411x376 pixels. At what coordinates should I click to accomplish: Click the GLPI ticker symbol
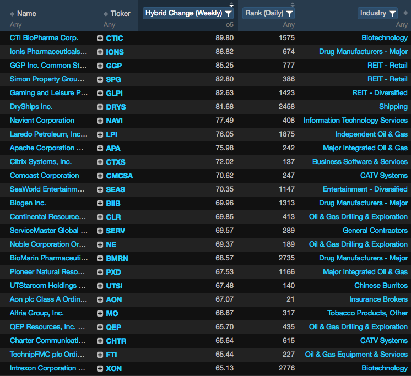[x=114, y=93]
